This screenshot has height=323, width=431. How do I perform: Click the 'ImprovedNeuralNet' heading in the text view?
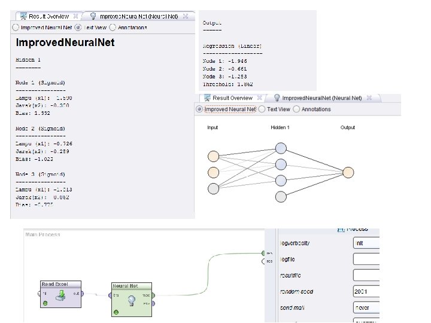click(x=65, y=42)
